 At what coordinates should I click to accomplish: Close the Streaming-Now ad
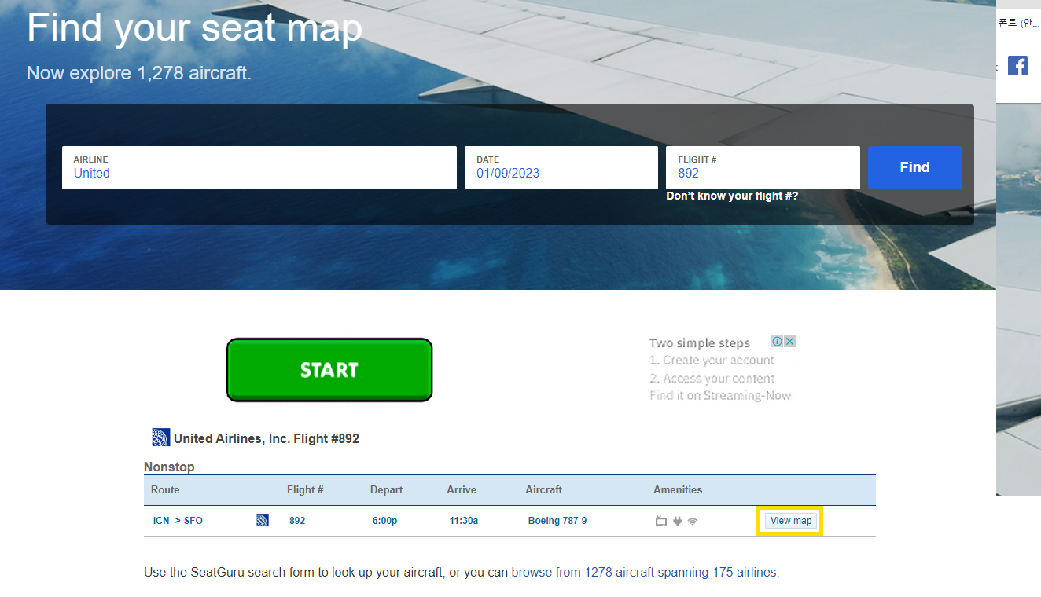pyautogui.click(x=790, y=342)
